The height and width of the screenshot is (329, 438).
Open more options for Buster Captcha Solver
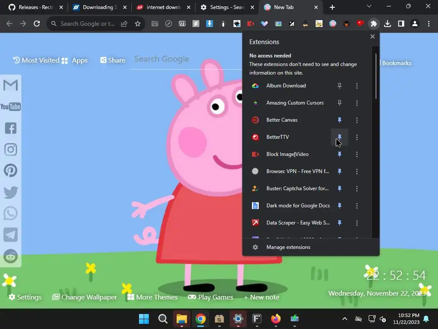tap(357, 188)
